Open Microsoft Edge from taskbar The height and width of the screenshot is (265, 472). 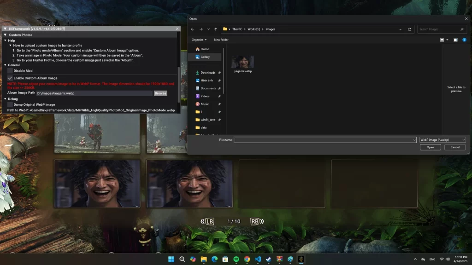pos(215,259)
